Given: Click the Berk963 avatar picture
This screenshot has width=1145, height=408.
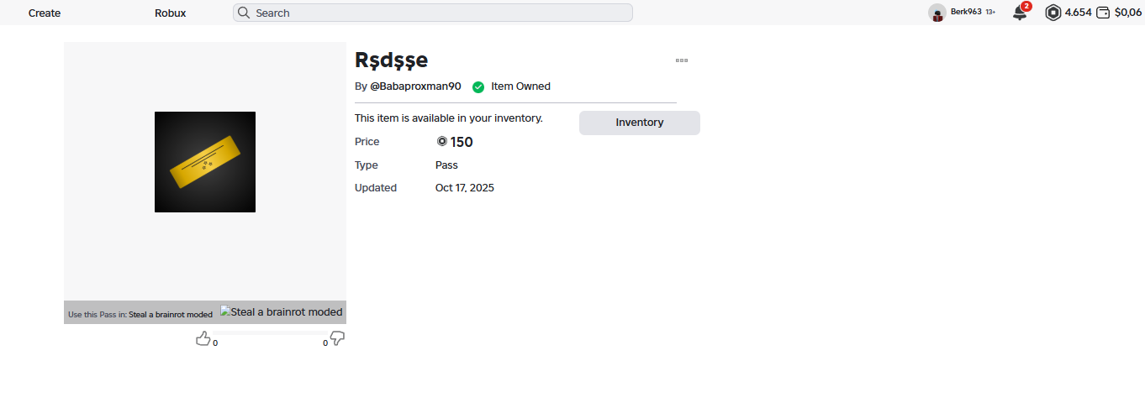Looking at the screenshot, I should [937, 13].
